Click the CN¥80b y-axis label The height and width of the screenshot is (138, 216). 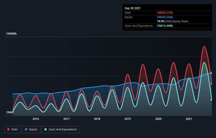coord(11,34)
